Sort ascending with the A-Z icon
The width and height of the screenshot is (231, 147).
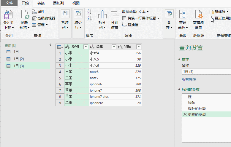tap(90, 12)
